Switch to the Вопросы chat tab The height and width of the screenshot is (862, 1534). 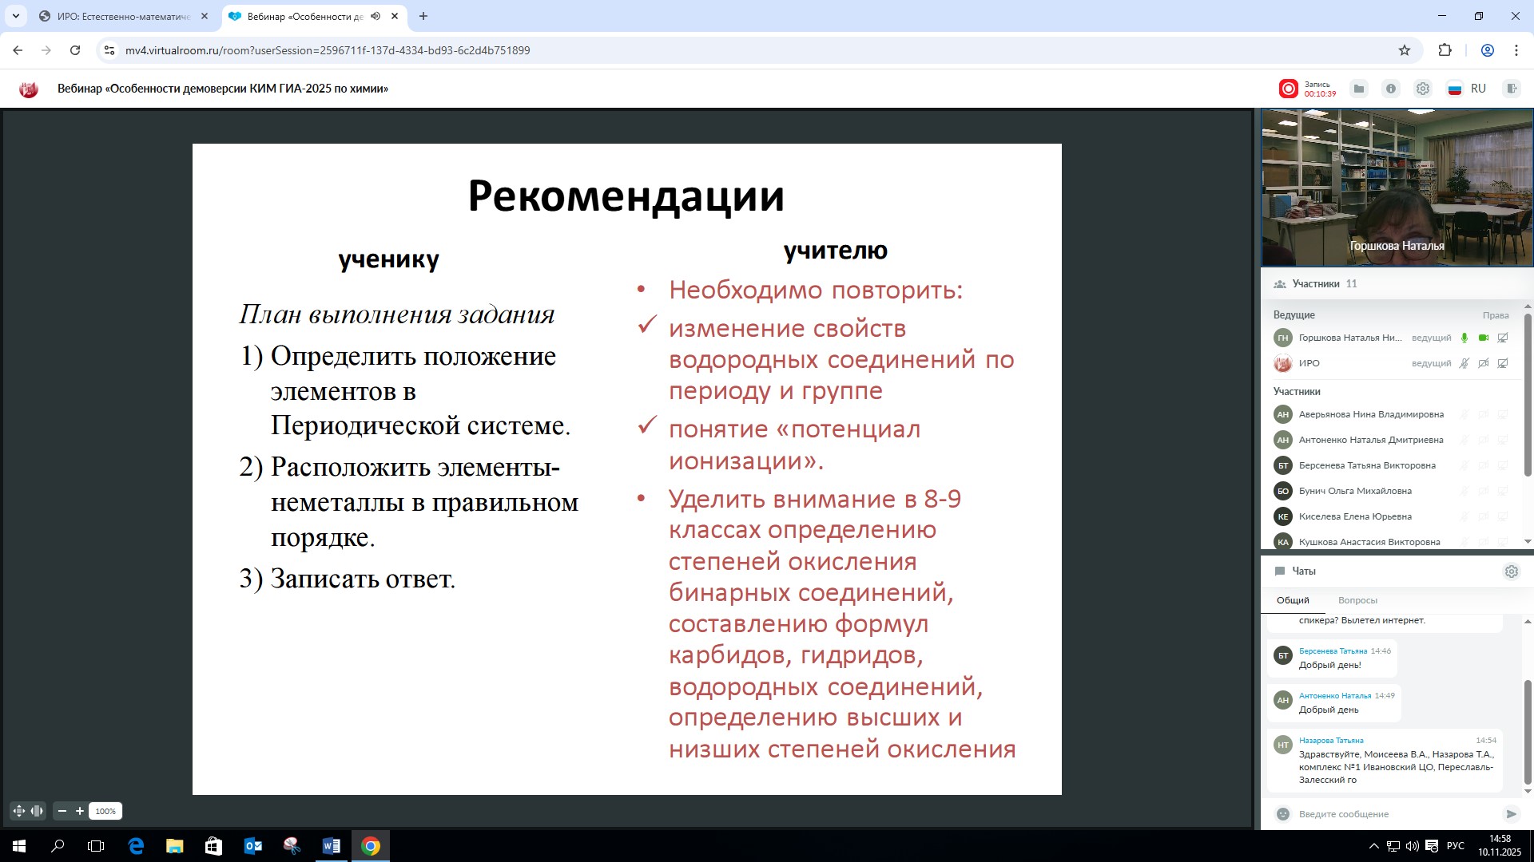pos(1357,600)
